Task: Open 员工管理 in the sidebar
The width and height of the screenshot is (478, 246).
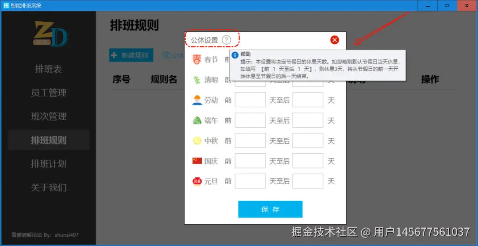Action: [49, 93]
